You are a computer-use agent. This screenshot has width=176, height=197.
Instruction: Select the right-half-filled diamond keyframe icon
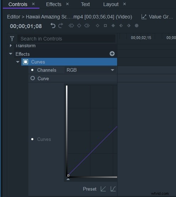(129, 26)
